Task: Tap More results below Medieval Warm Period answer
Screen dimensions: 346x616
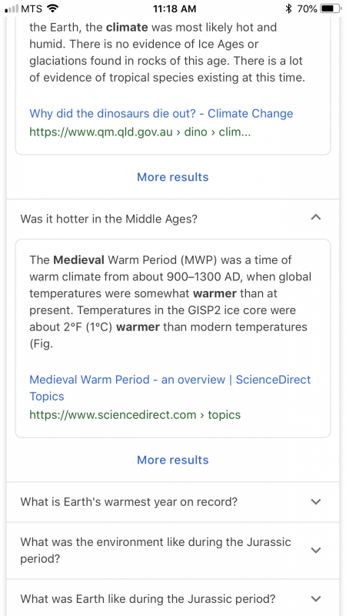Action: tap(172, 460)
